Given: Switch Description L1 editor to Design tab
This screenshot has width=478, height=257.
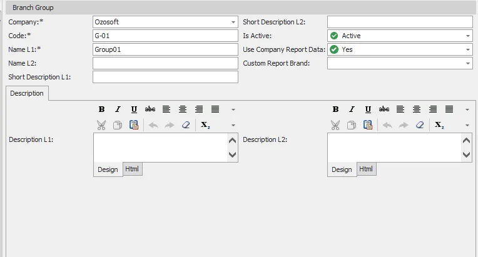Looking at the screenshot, I should (x=108, y=169).
